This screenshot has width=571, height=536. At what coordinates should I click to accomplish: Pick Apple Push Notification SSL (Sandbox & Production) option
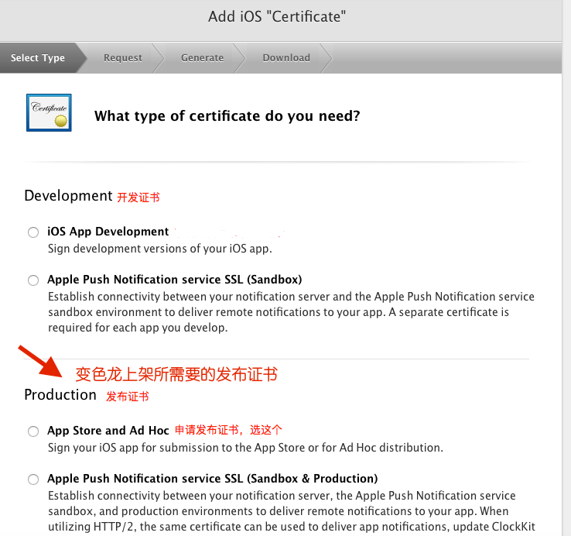(33, 479)
